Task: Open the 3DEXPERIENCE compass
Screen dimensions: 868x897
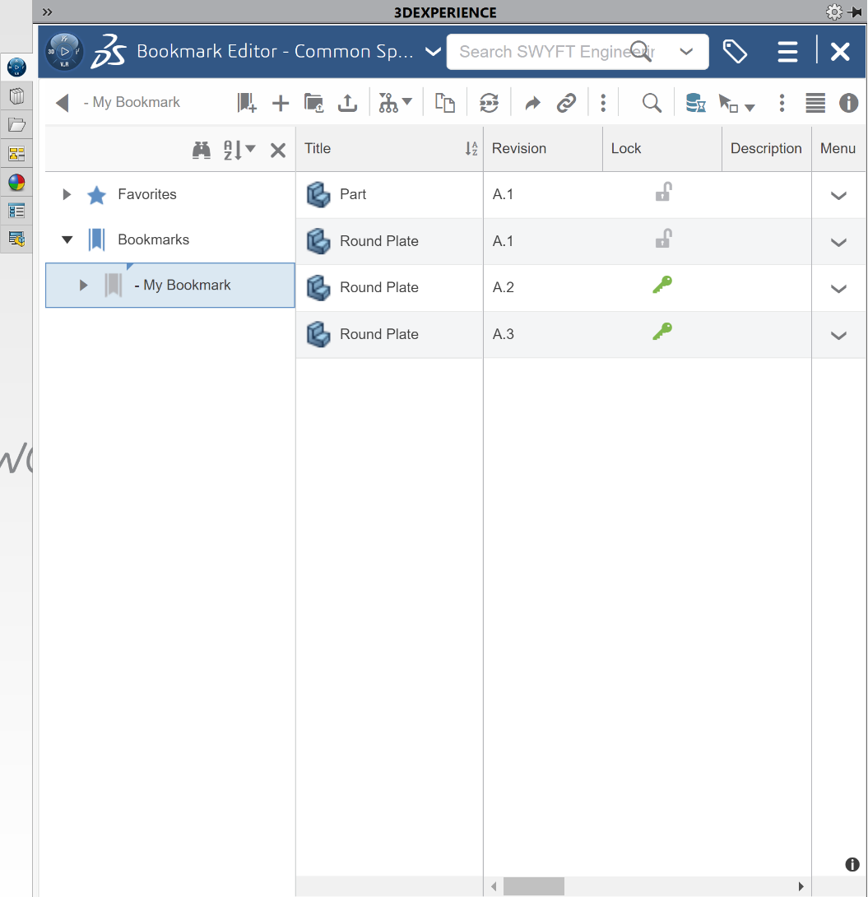Action: tap(64, 52)
